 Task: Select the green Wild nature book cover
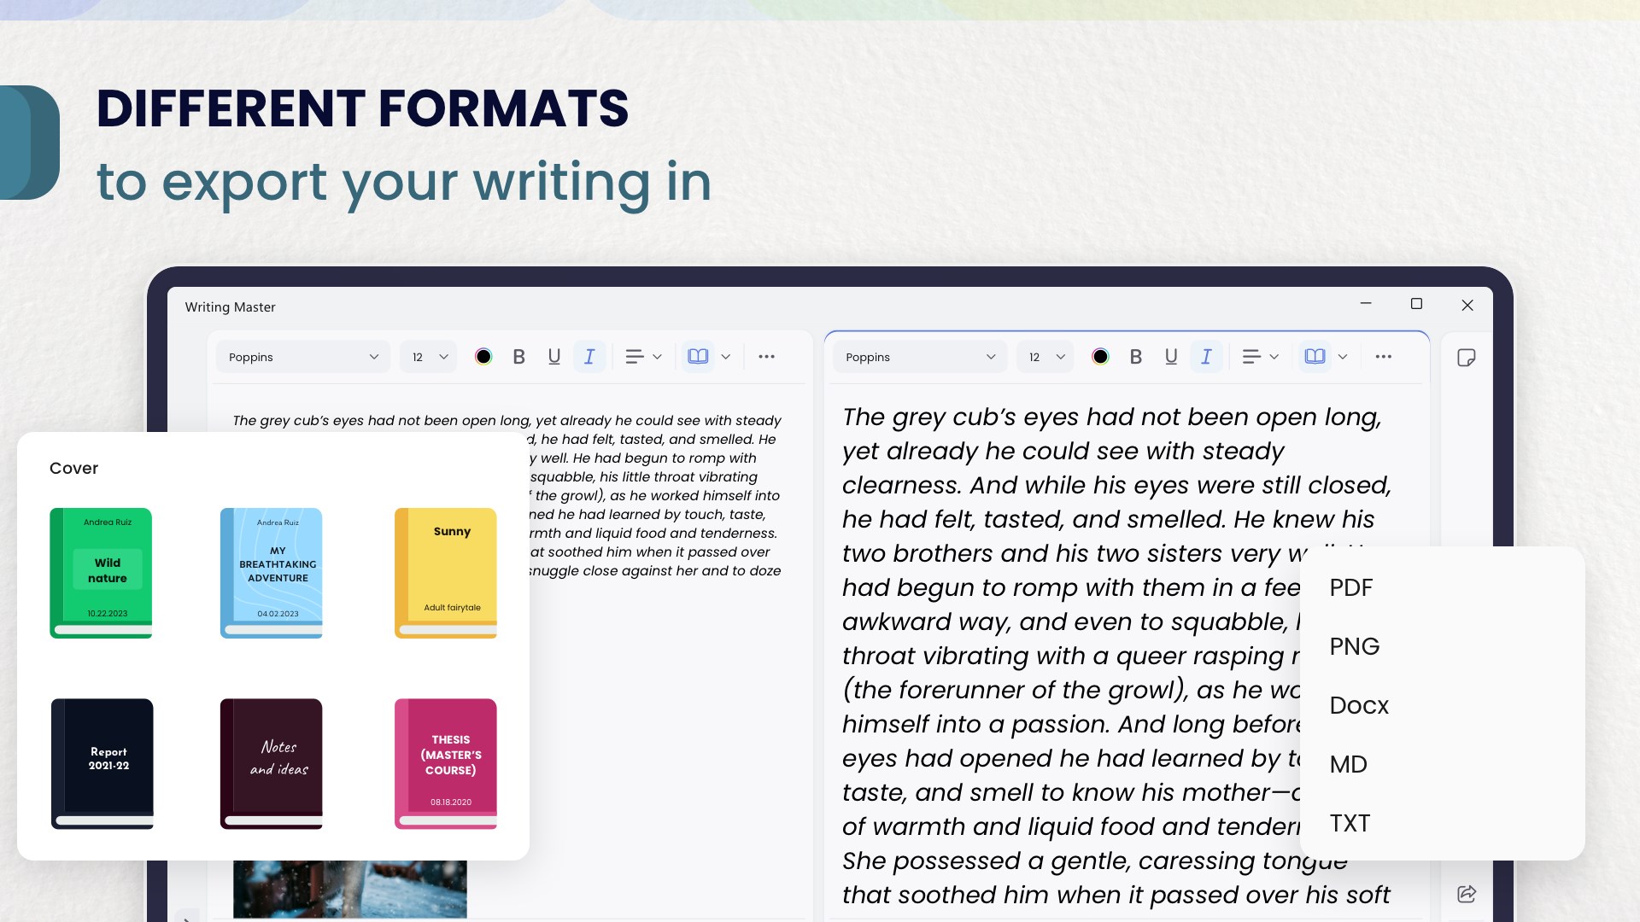pyautogui.click(x=101, y=573)
